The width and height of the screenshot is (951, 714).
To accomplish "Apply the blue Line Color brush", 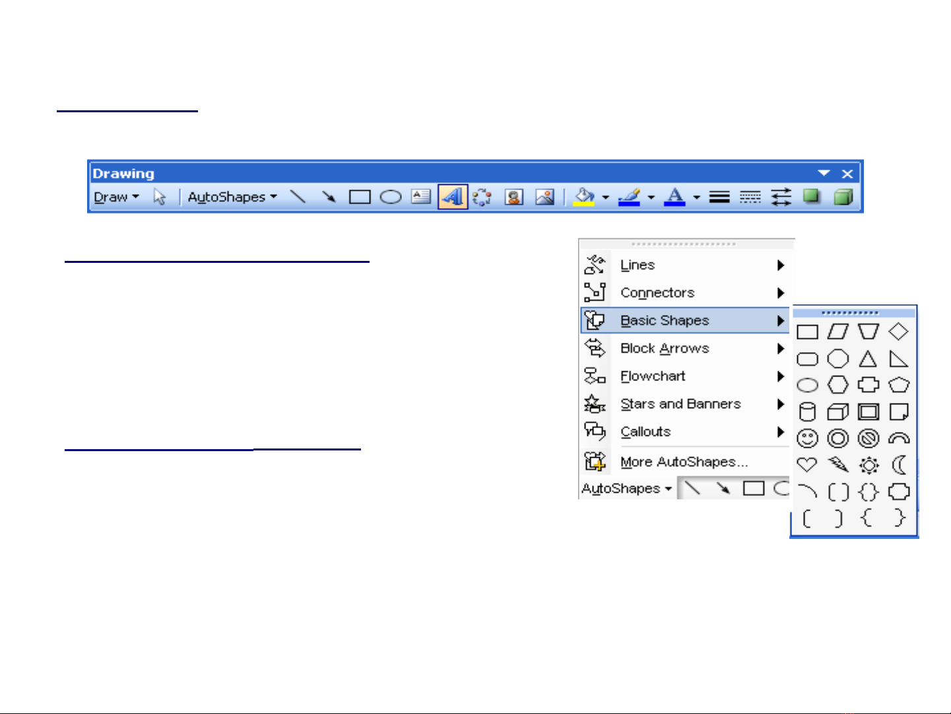I will (x=629, y=197).
